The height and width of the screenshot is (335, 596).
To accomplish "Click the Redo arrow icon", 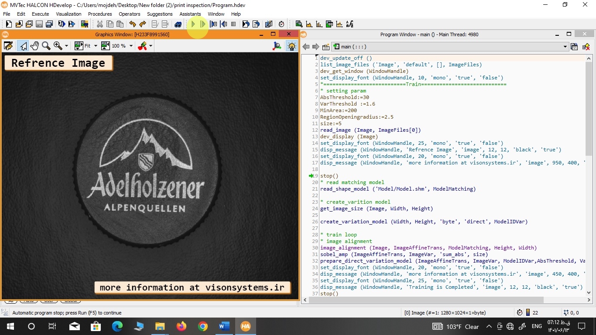I will click(143, 24).
